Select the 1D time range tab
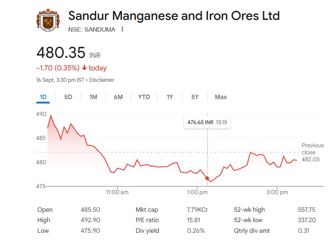Screen dimensions: 330x249 click(x=43, y=97)
